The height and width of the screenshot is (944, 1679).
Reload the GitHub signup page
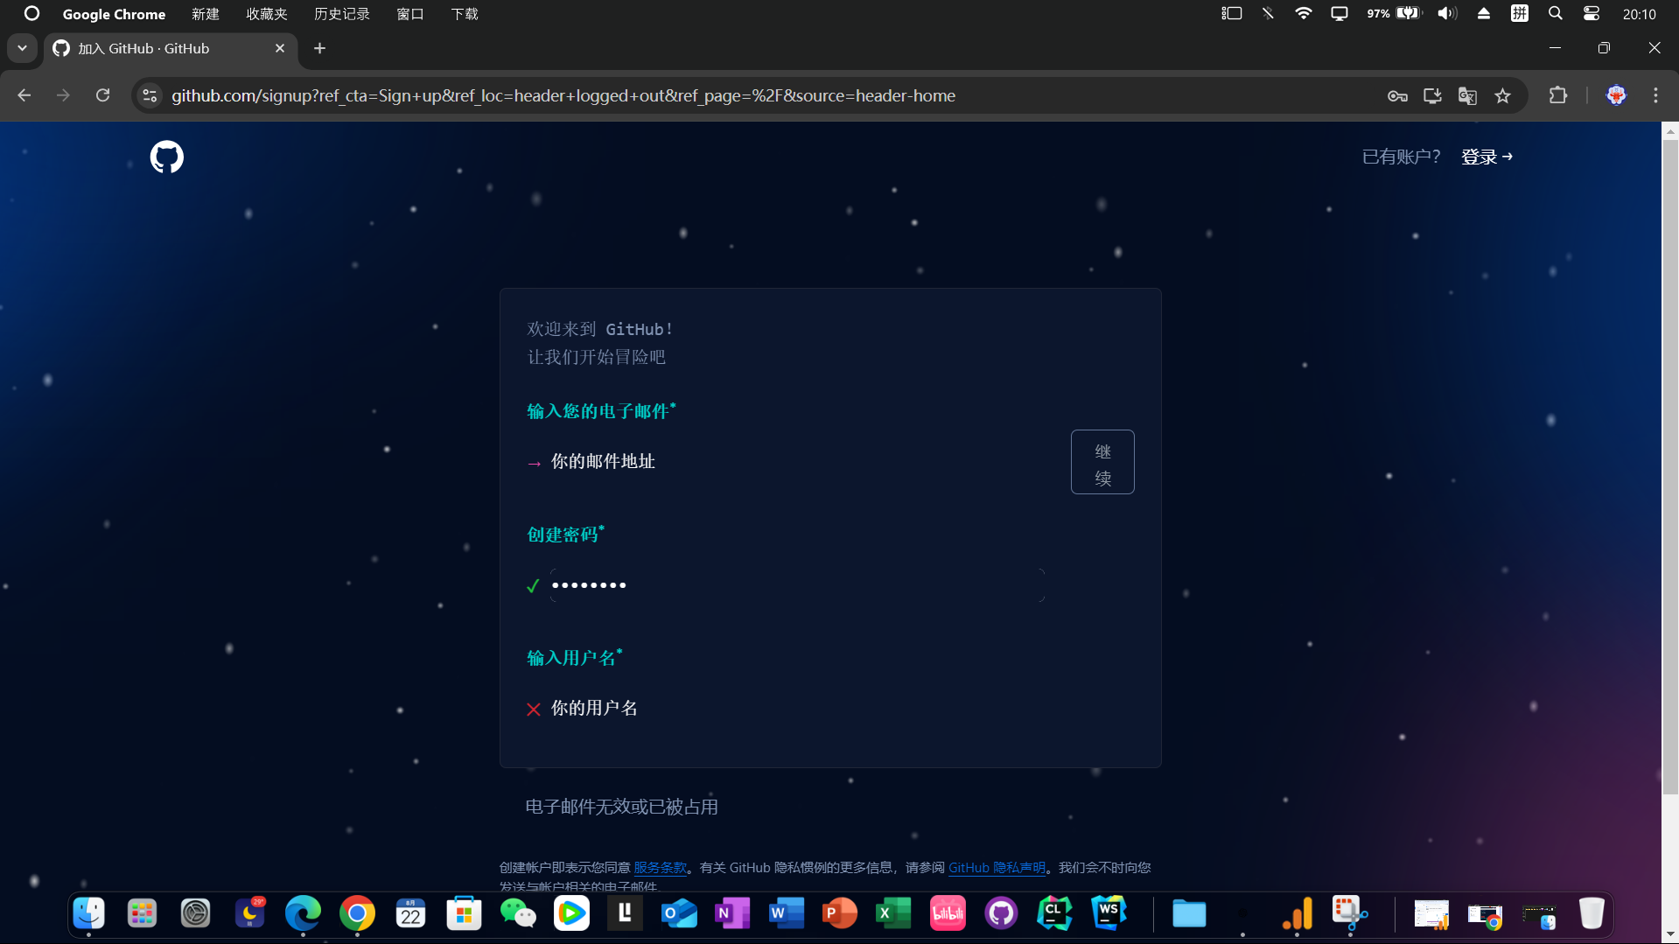(x=102, y=95)
